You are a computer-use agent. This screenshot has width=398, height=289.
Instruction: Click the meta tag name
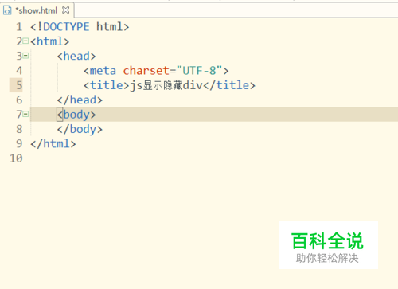point(103,71)
